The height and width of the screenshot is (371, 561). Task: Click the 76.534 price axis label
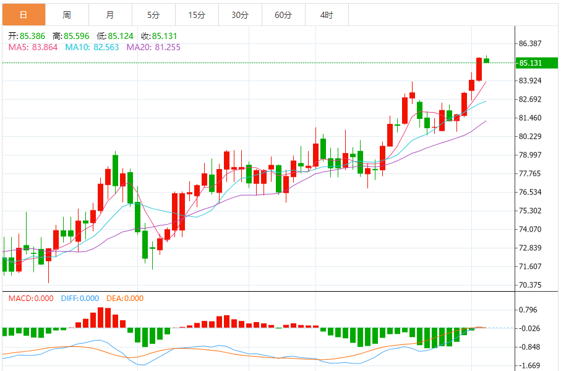point(530,192)
